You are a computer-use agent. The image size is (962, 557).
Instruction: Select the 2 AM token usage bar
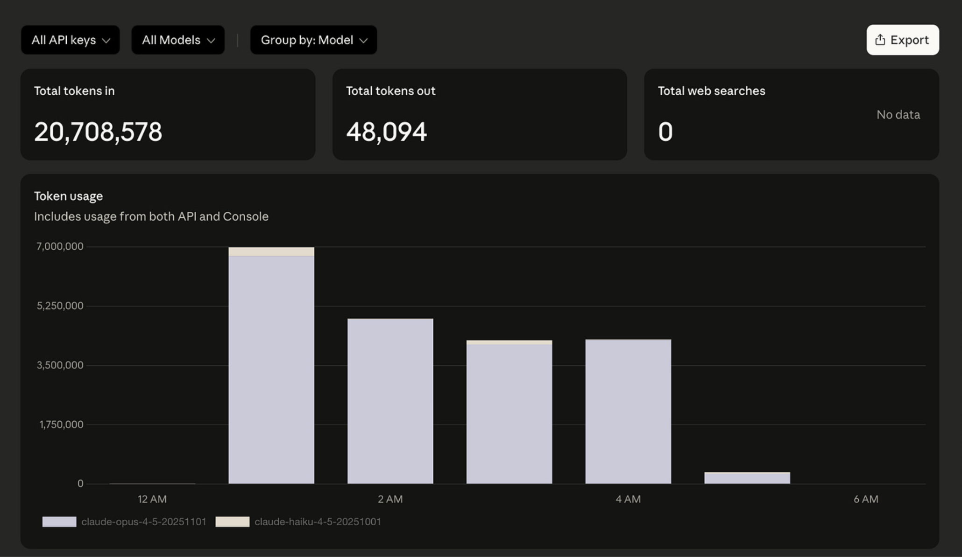tap(390, 401)
